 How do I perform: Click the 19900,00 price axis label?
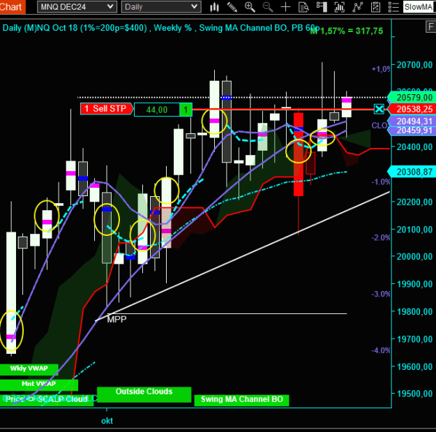414,284
